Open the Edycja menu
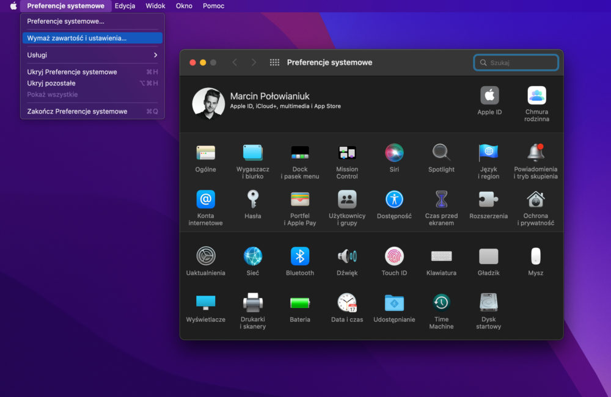The width and height of the screenshot is (611, 397). coord(125,6)
